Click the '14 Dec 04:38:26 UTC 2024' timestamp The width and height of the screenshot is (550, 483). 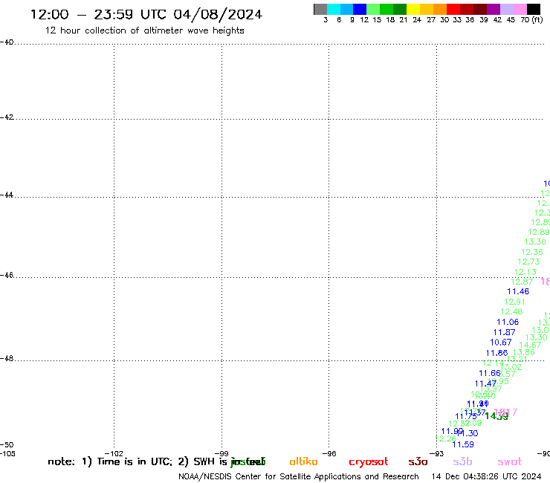tap(486, 476)
